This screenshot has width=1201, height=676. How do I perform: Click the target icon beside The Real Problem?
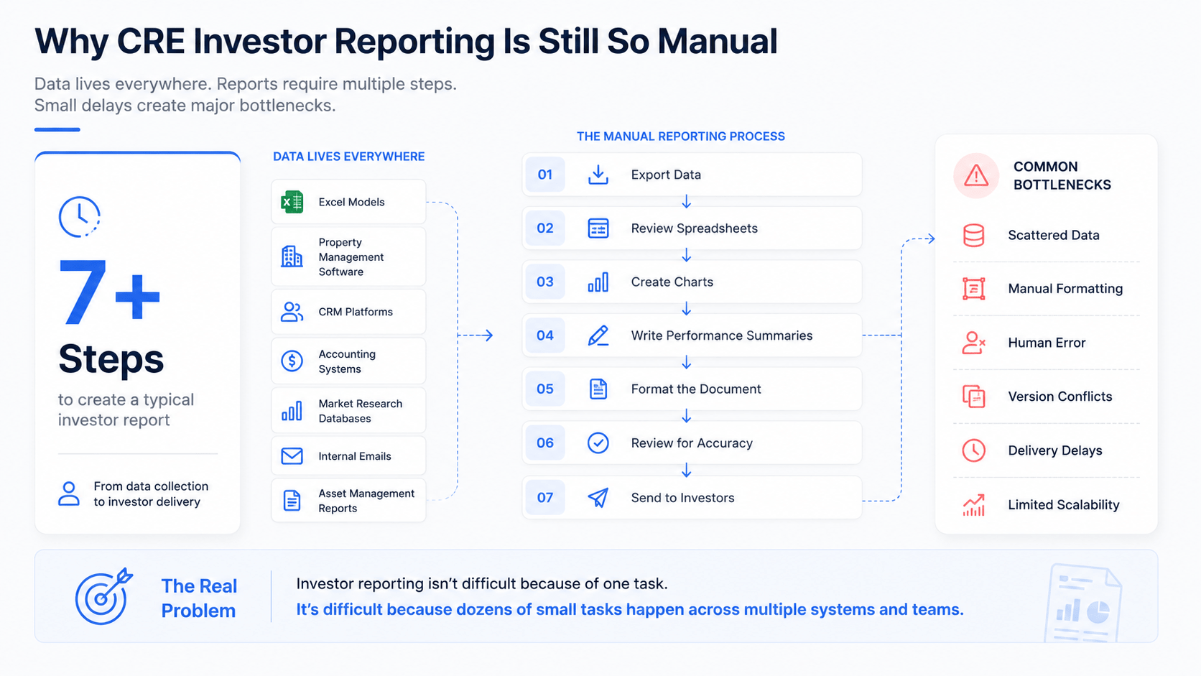coord(103,596)
